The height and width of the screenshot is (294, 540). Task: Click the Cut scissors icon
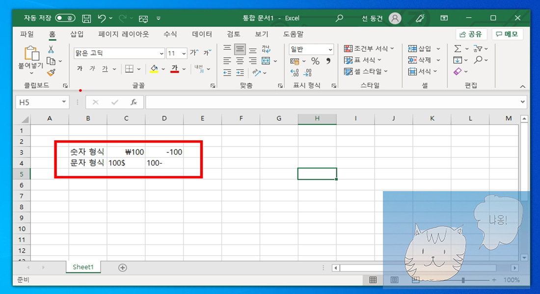point(51,49)
